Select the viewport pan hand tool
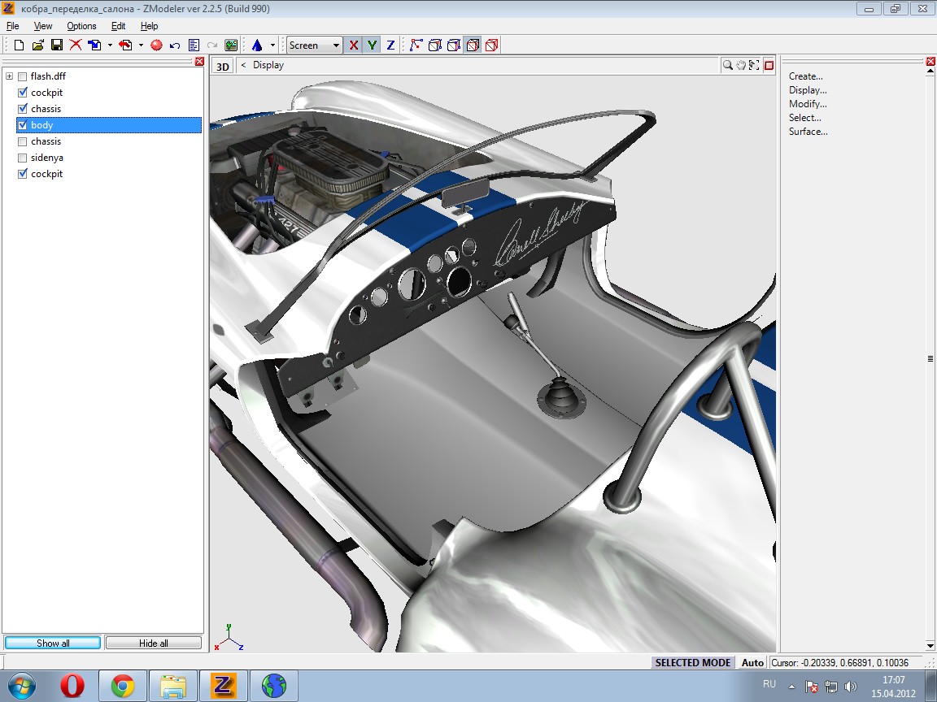This screenshot has width=937, height=702. click(741, 65)
